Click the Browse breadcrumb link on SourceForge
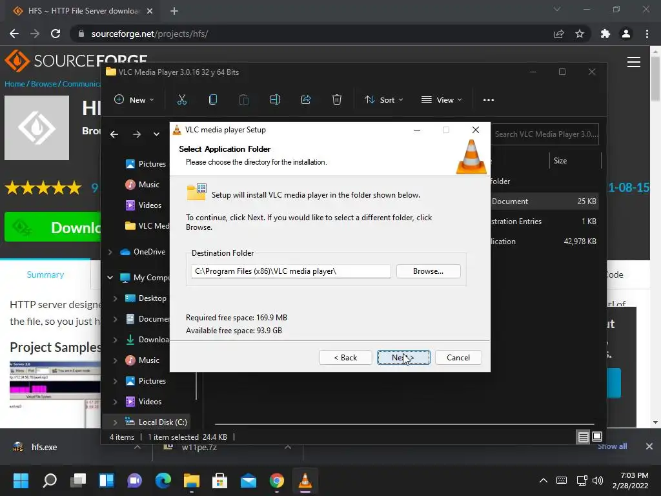This screenshot has height=496, width=661. coord(44,84)
